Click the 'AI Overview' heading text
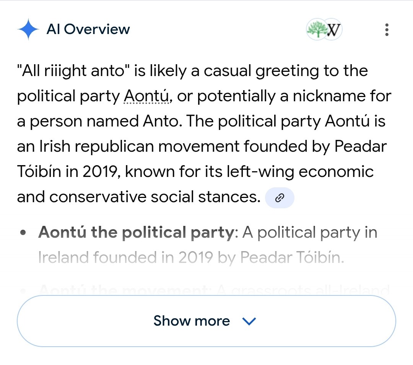The image size is (413, 365). (x=88, y=29)
